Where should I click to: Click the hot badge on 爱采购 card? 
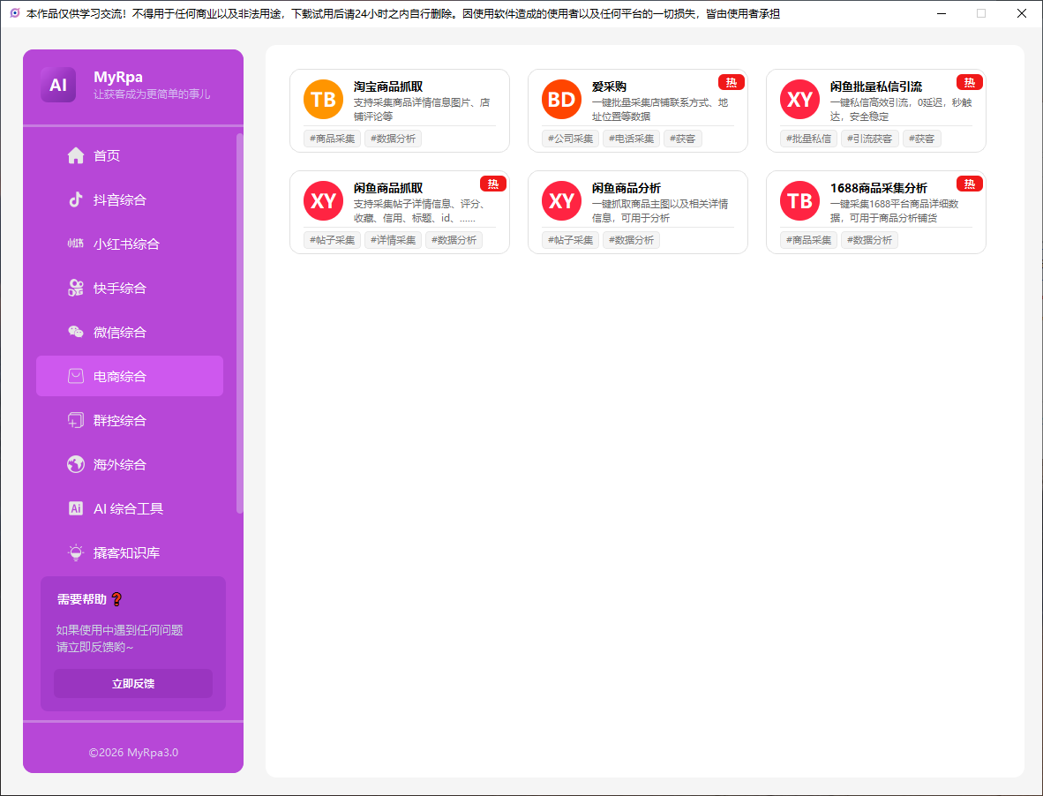pos(731,82)
